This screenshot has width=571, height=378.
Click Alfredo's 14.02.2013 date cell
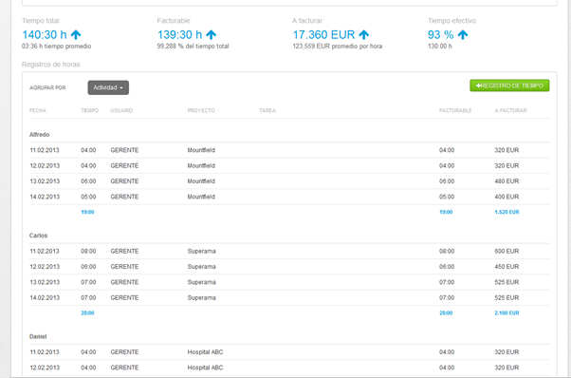point(45,197)
